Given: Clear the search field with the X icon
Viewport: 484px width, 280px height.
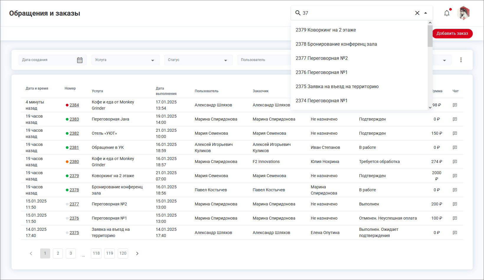Looking at the screenshot, I should click(417, 13).
